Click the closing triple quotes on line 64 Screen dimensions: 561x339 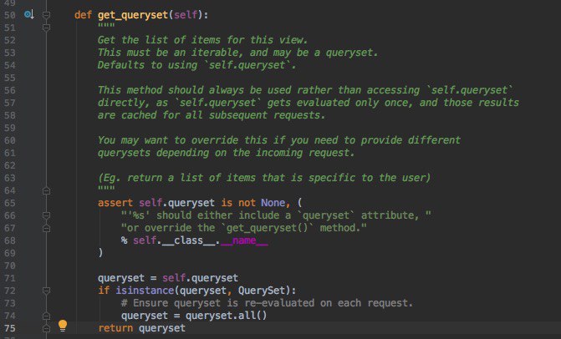[x=106, y=189]
